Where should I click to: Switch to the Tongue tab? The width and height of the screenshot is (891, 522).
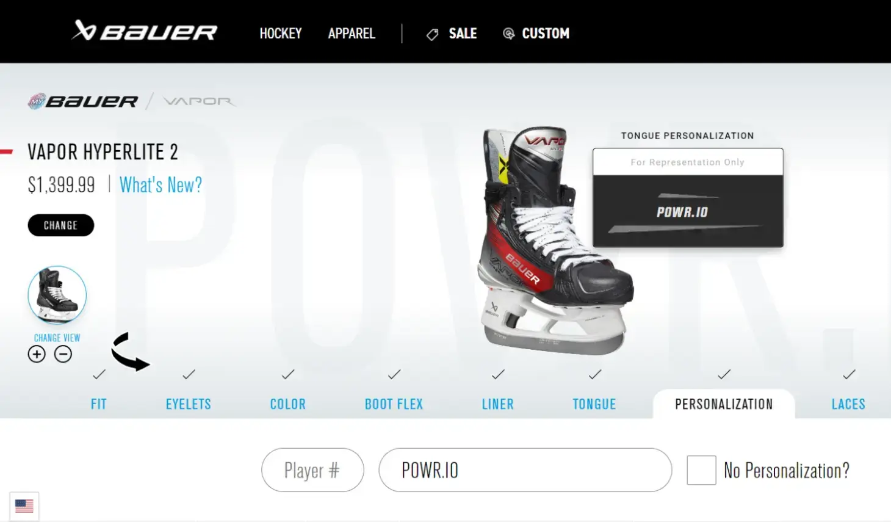tap(594, 404)
